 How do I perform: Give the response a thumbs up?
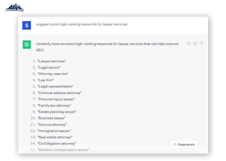tap(195, 43)
